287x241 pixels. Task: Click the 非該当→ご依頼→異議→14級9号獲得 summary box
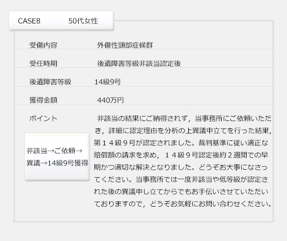(57, 157)
